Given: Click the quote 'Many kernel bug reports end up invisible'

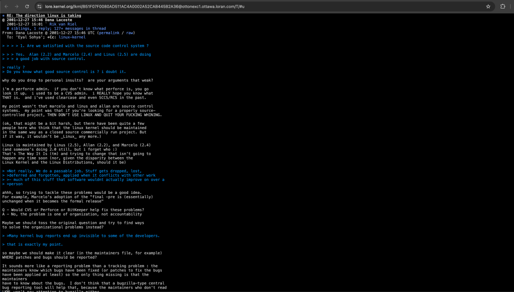Looking at the screenshot, I should coord(81,236).
